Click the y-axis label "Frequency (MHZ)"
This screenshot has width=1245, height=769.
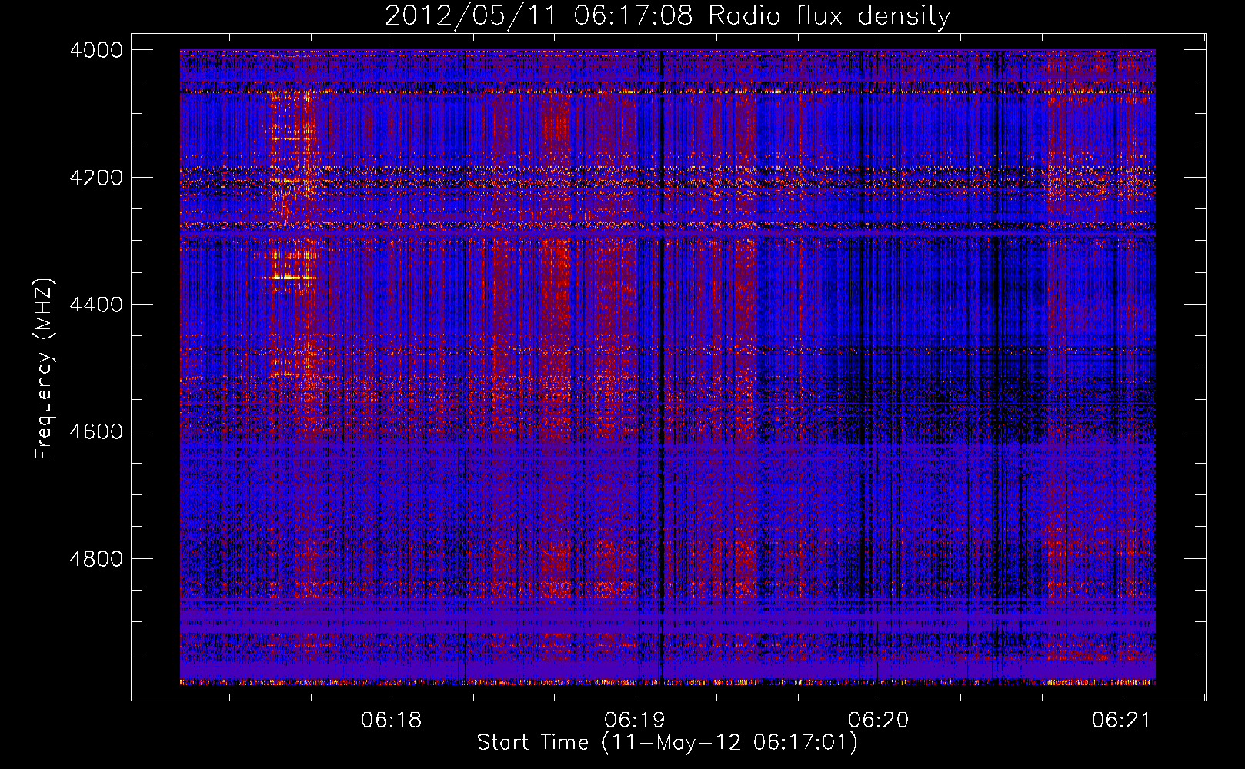[x=43, y=369]
